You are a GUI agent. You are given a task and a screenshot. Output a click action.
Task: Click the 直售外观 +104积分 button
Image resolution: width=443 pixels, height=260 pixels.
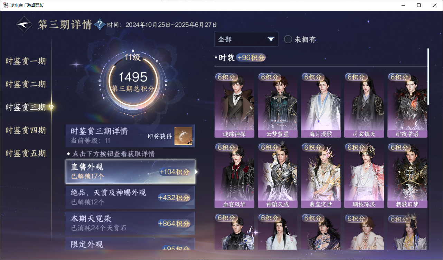tap(130, 171)
